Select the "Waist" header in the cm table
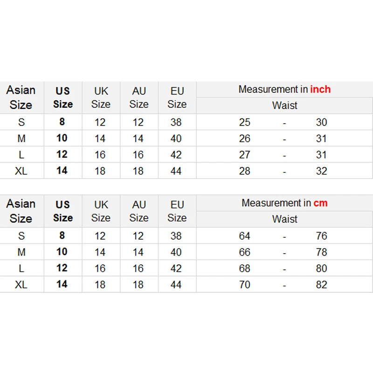Screen dimensions: 373x373 (284, 219)
